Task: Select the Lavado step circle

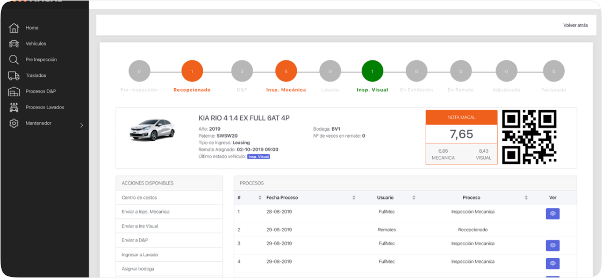Action: coord(330,71)
